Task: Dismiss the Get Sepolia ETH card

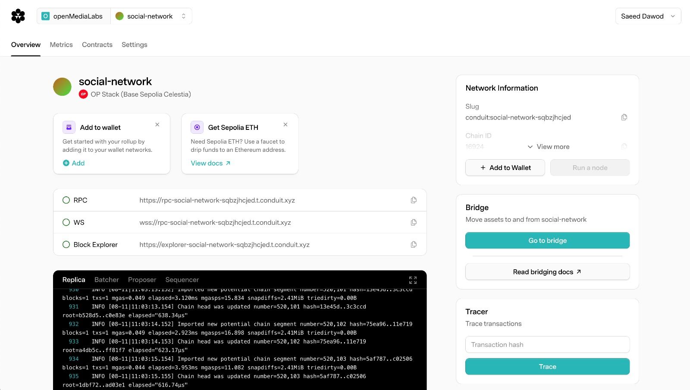Action: pos(285,125)
